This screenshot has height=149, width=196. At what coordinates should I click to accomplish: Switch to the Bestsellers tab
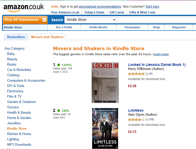pyautogui.click(x=16, y=37)
